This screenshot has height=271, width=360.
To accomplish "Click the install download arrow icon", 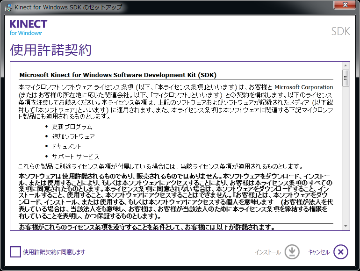I will pyautogui.click(x=292, y=252).
